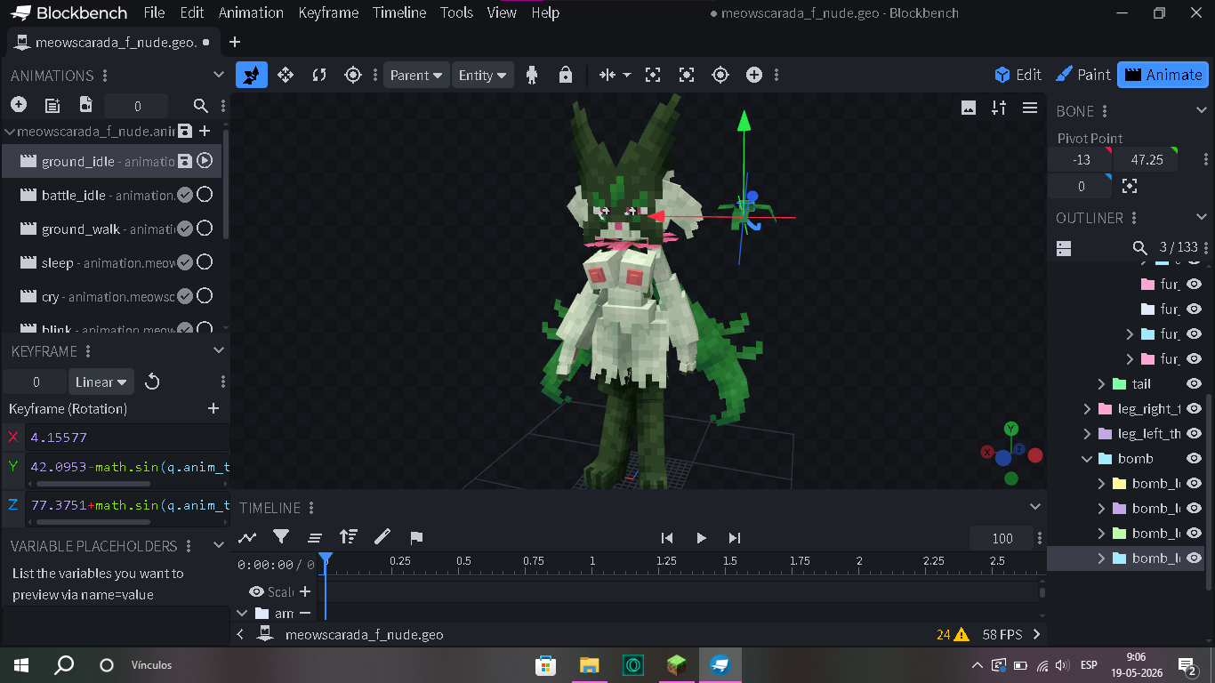Image resolution: width=1215 pixels, height=683 pixels.
Task: Toggle the player skin figure icon
Action: click(532, 76)
